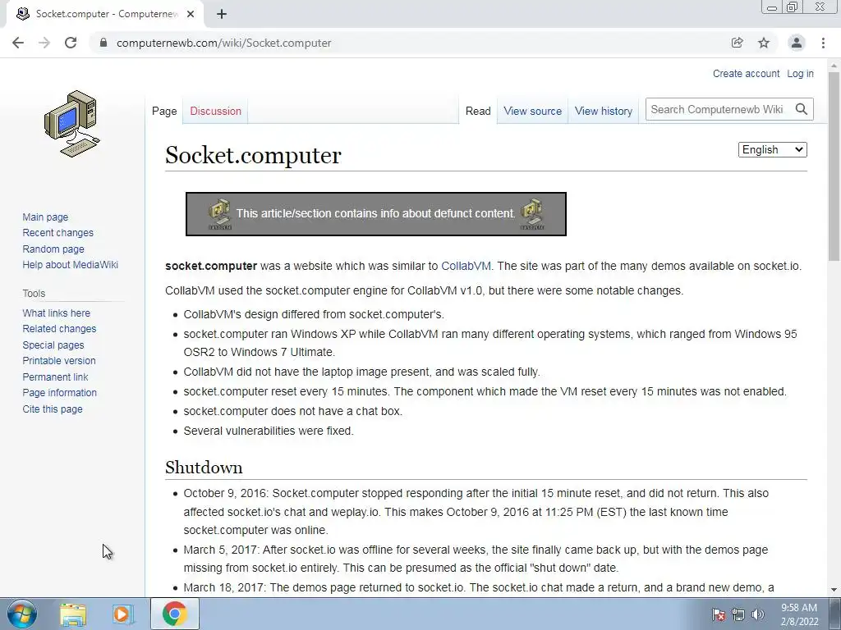The height and width of the screenshot is (630, 841).
Task: Click the taskbar clock showing 9:58 AM
Action: (799, 614)
